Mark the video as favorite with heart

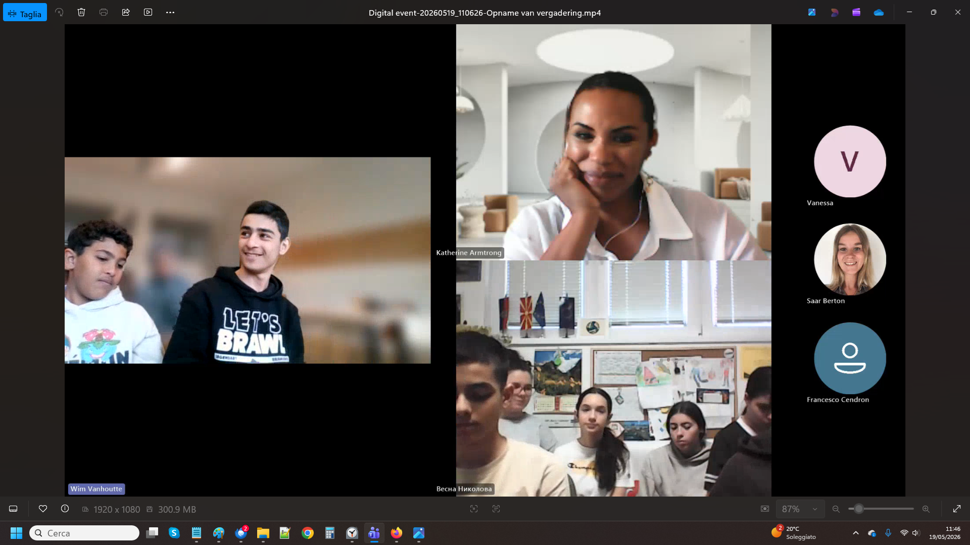click(x=43, y=509)
